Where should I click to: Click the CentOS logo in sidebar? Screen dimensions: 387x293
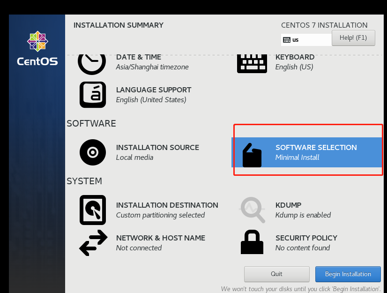pyautogui.click(x=37, y=48)
